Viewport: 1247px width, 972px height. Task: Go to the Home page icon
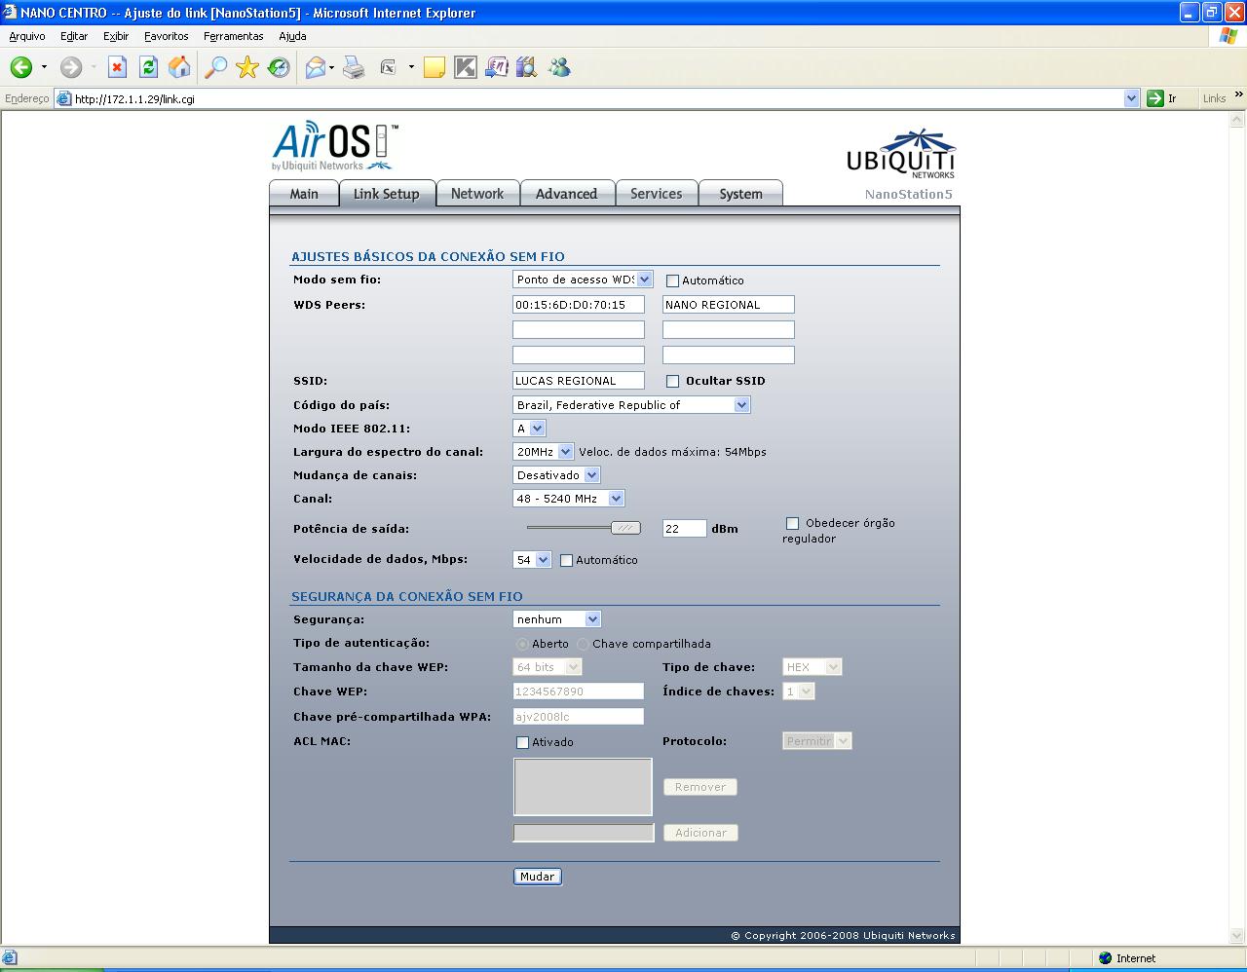[179, 67]
